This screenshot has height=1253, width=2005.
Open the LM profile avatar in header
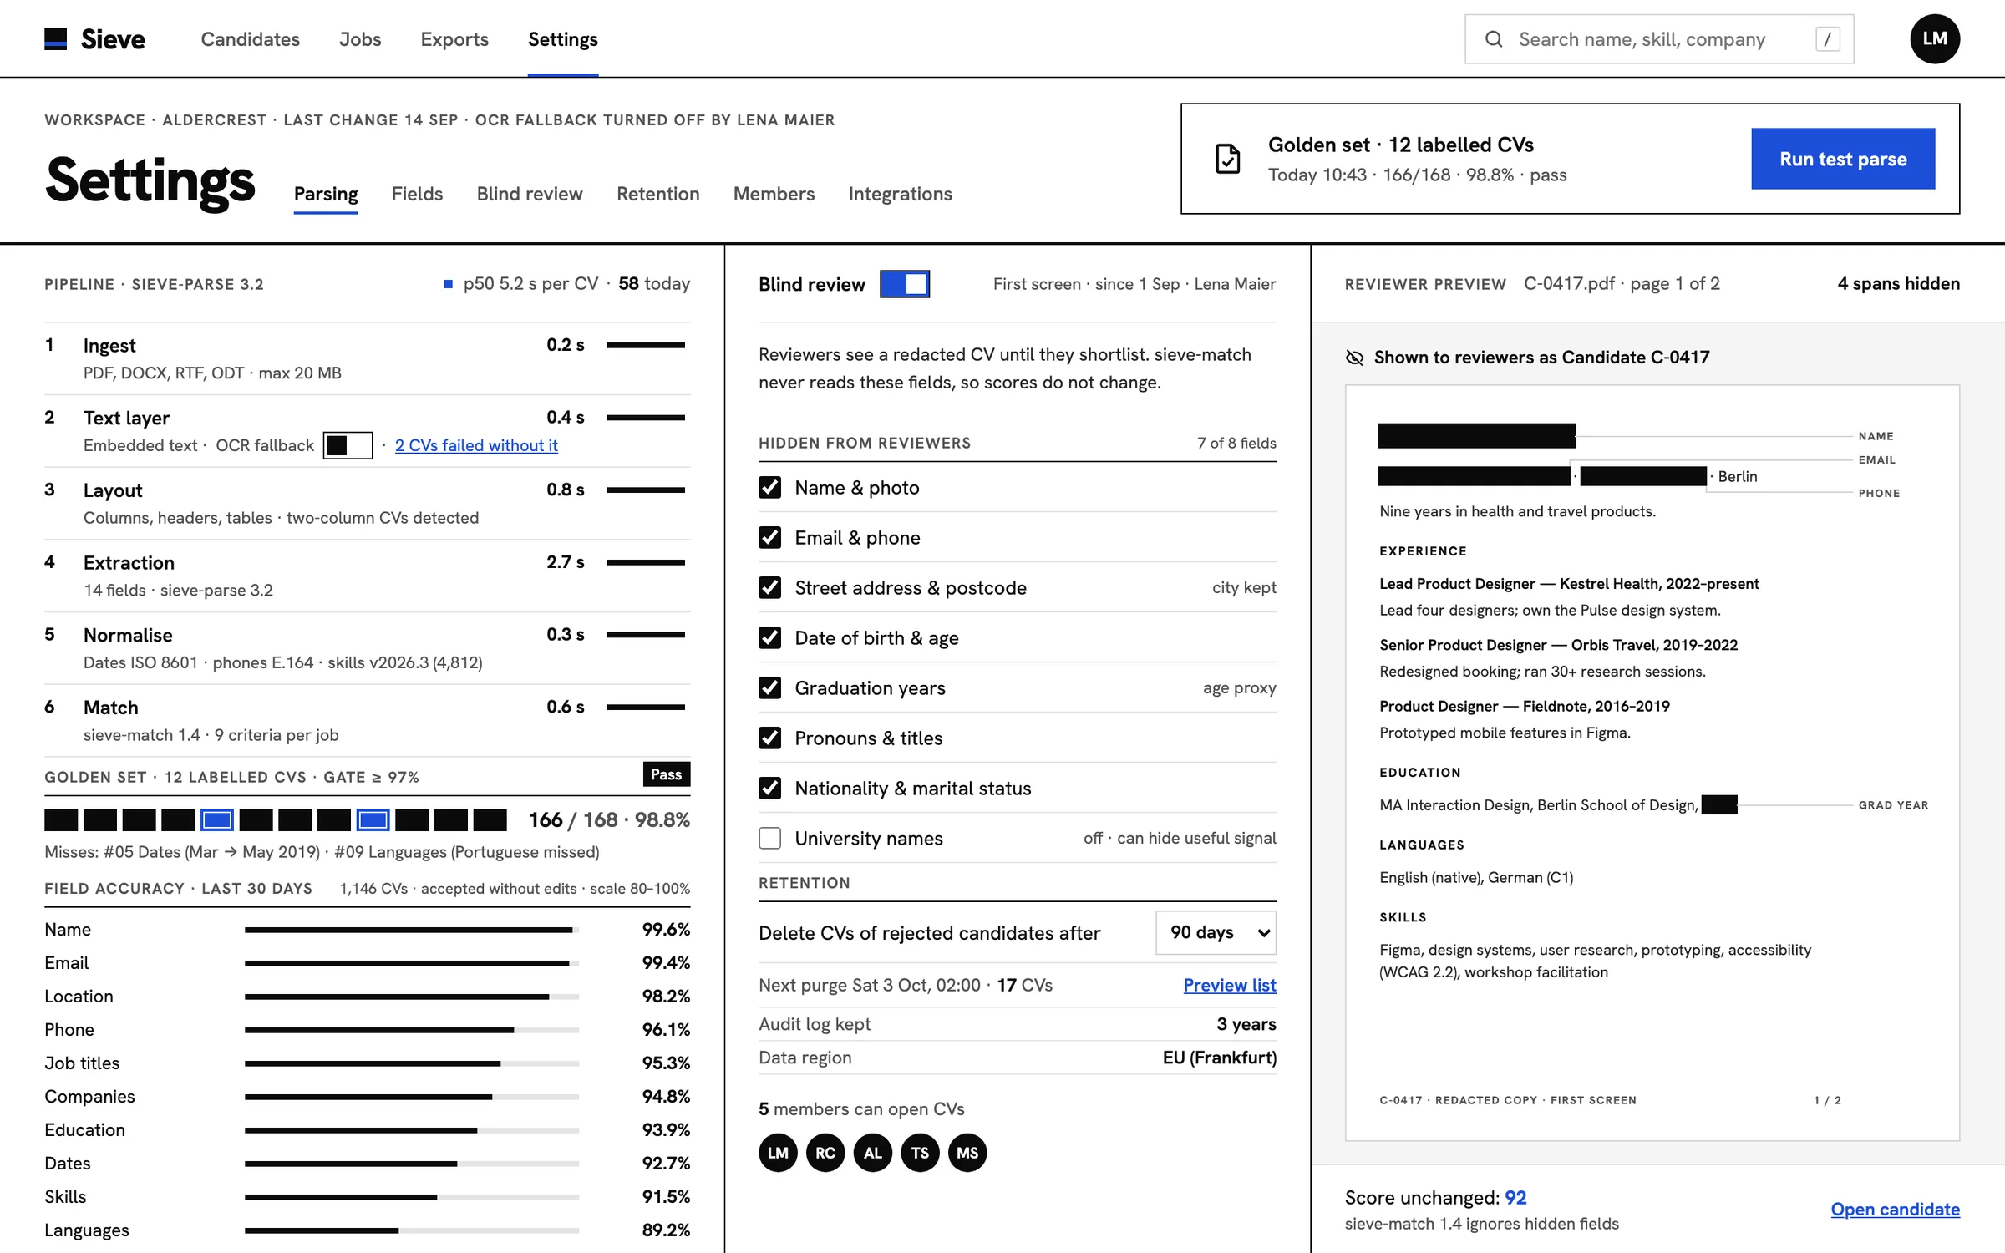1935,38
